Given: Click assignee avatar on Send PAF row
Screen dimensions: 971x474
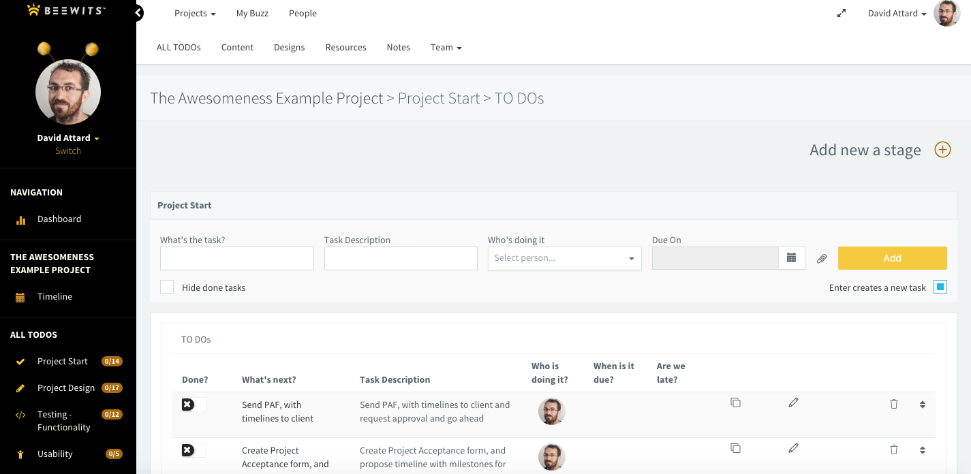Looking at the screenshot, I should tap(552, 411).
